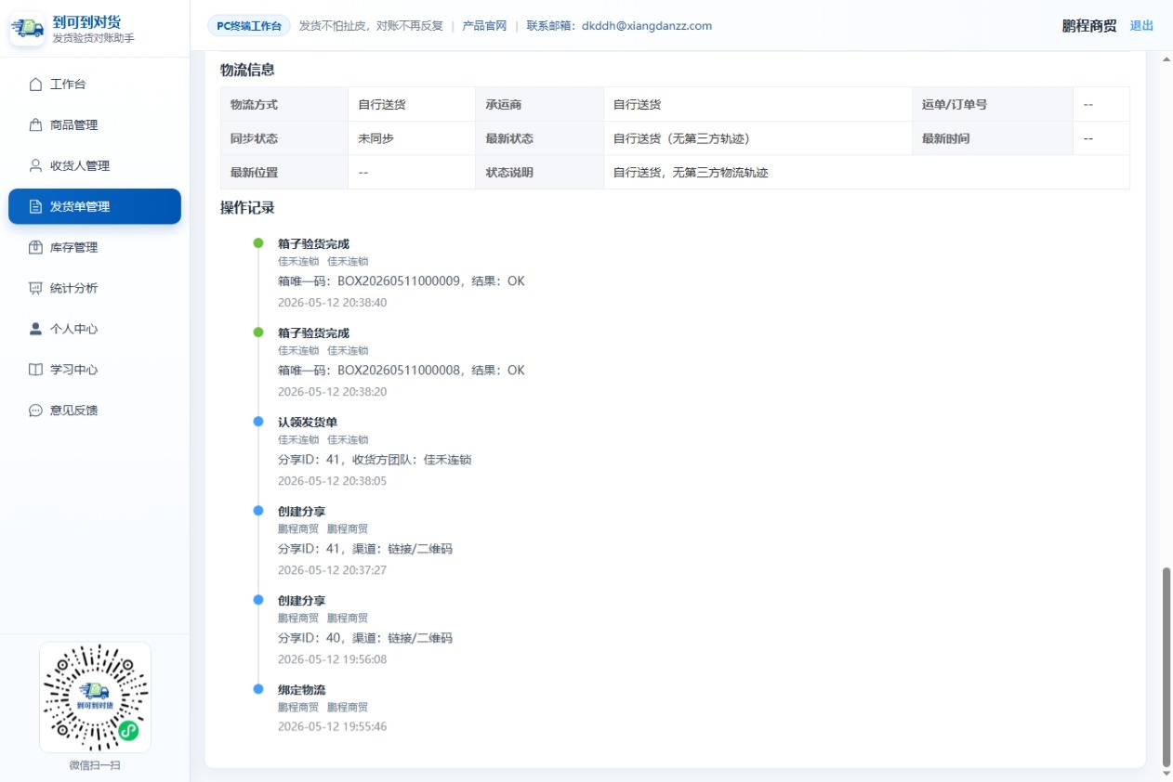Navigate to 统计分析
1173x782 pixels.
tap(95, 289)
